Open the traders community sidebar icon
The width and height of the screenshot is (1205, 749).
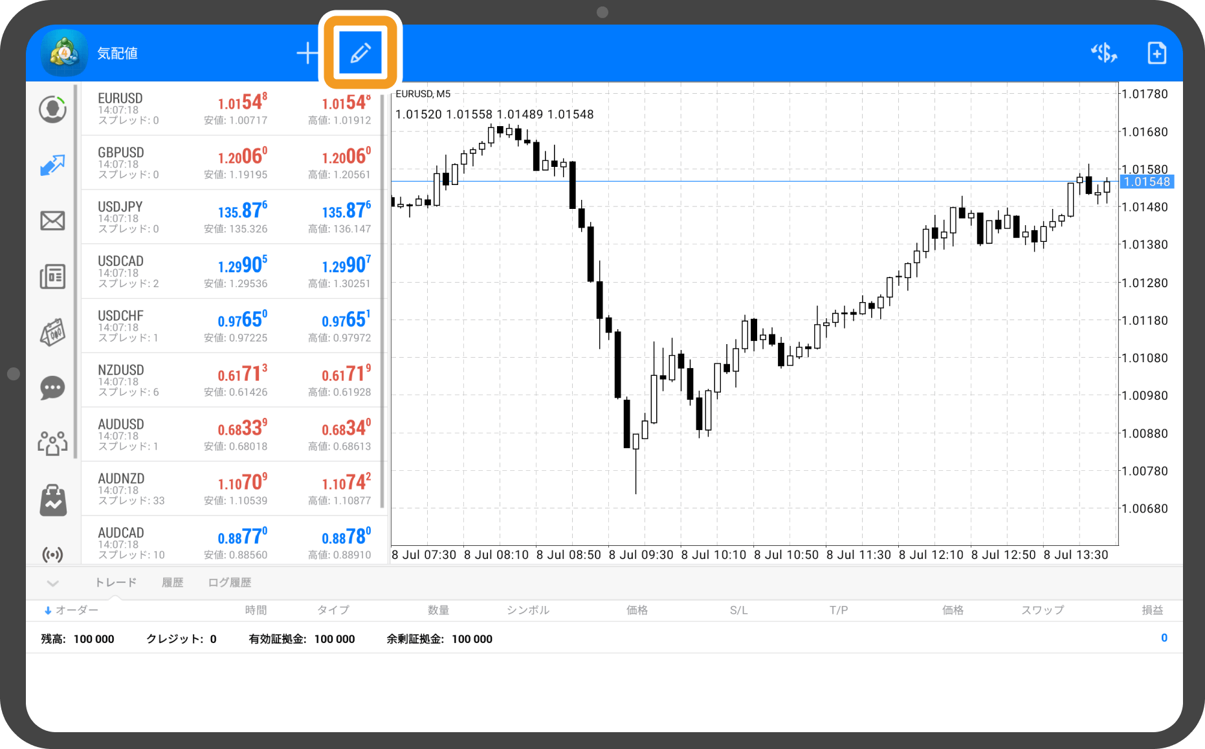52,444
